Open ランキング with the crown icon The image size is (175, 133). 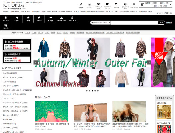(x=61, y=19)
